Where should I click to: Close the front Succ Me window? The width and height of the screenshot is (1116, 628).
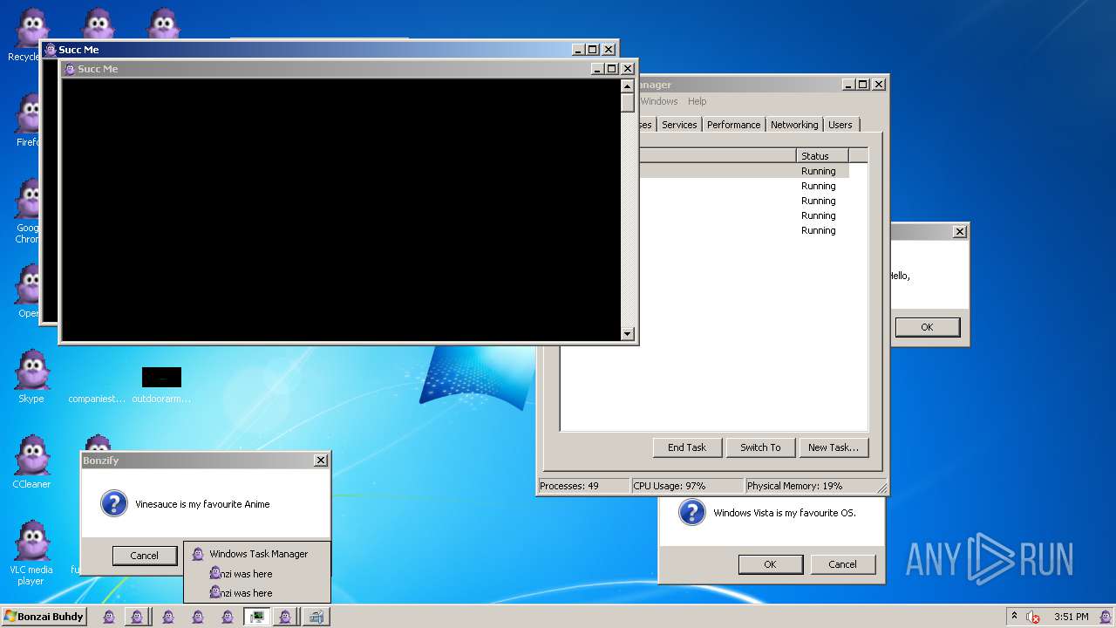[628, 69]
